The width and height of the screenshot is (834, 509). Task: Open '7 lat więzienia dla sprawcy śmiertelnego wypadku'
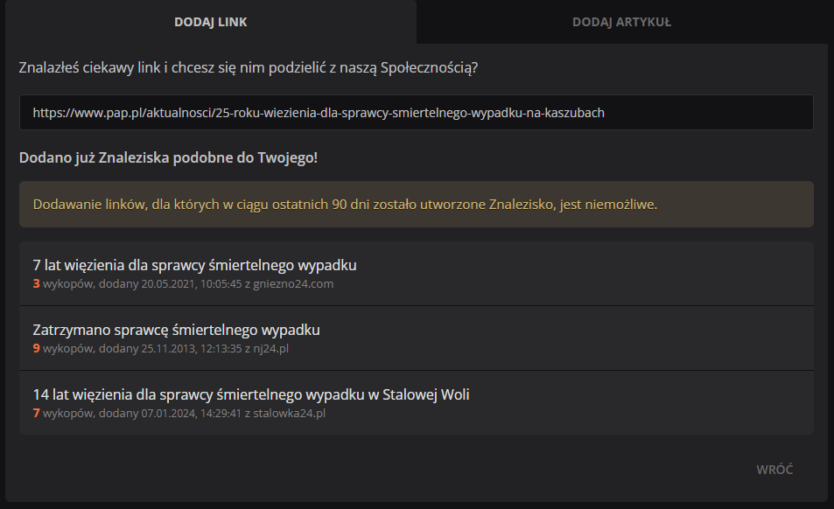coord(194,265)
